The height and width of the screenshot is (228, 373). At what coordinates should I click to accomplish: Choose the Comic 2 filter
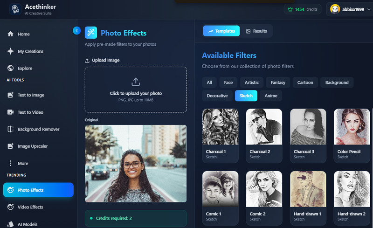(264, 198)
